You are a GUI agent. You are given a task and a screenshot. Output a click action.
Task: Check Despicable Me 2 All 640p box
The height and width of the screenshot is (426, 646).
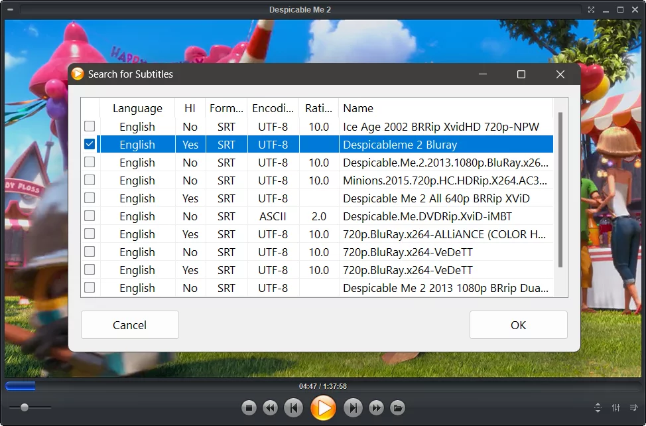90,198
